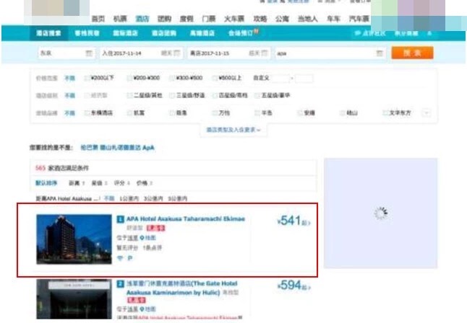The width and height of the screenshot is (467, 323).
Task: Open the APA Hotel Asakusa photo thumbnail
Action: tap(74, 239)
